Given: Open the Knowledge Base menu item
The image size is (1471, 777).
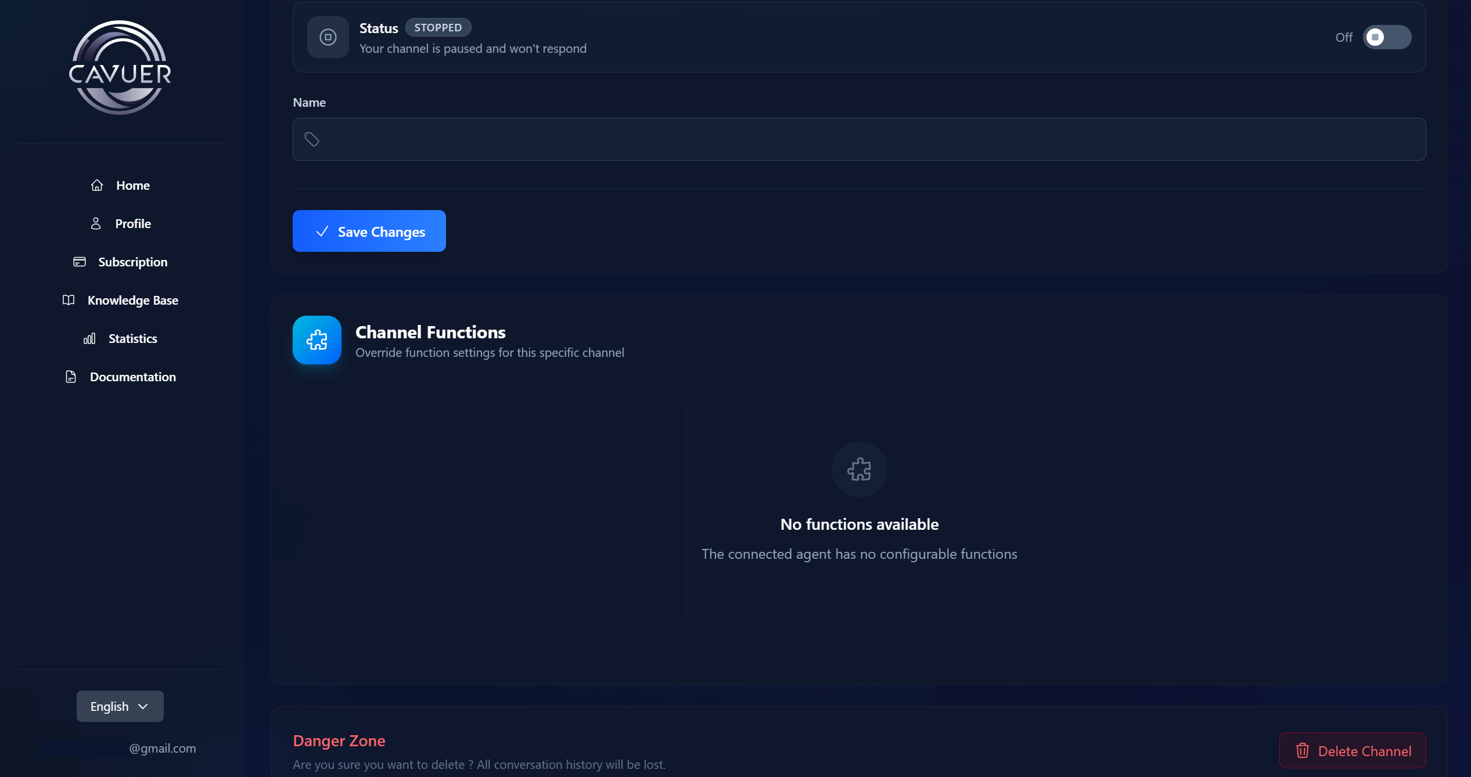Looking at the screenshot, I should (132, 300).
